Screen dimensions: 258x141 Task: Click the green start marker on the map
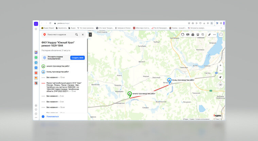130,94
